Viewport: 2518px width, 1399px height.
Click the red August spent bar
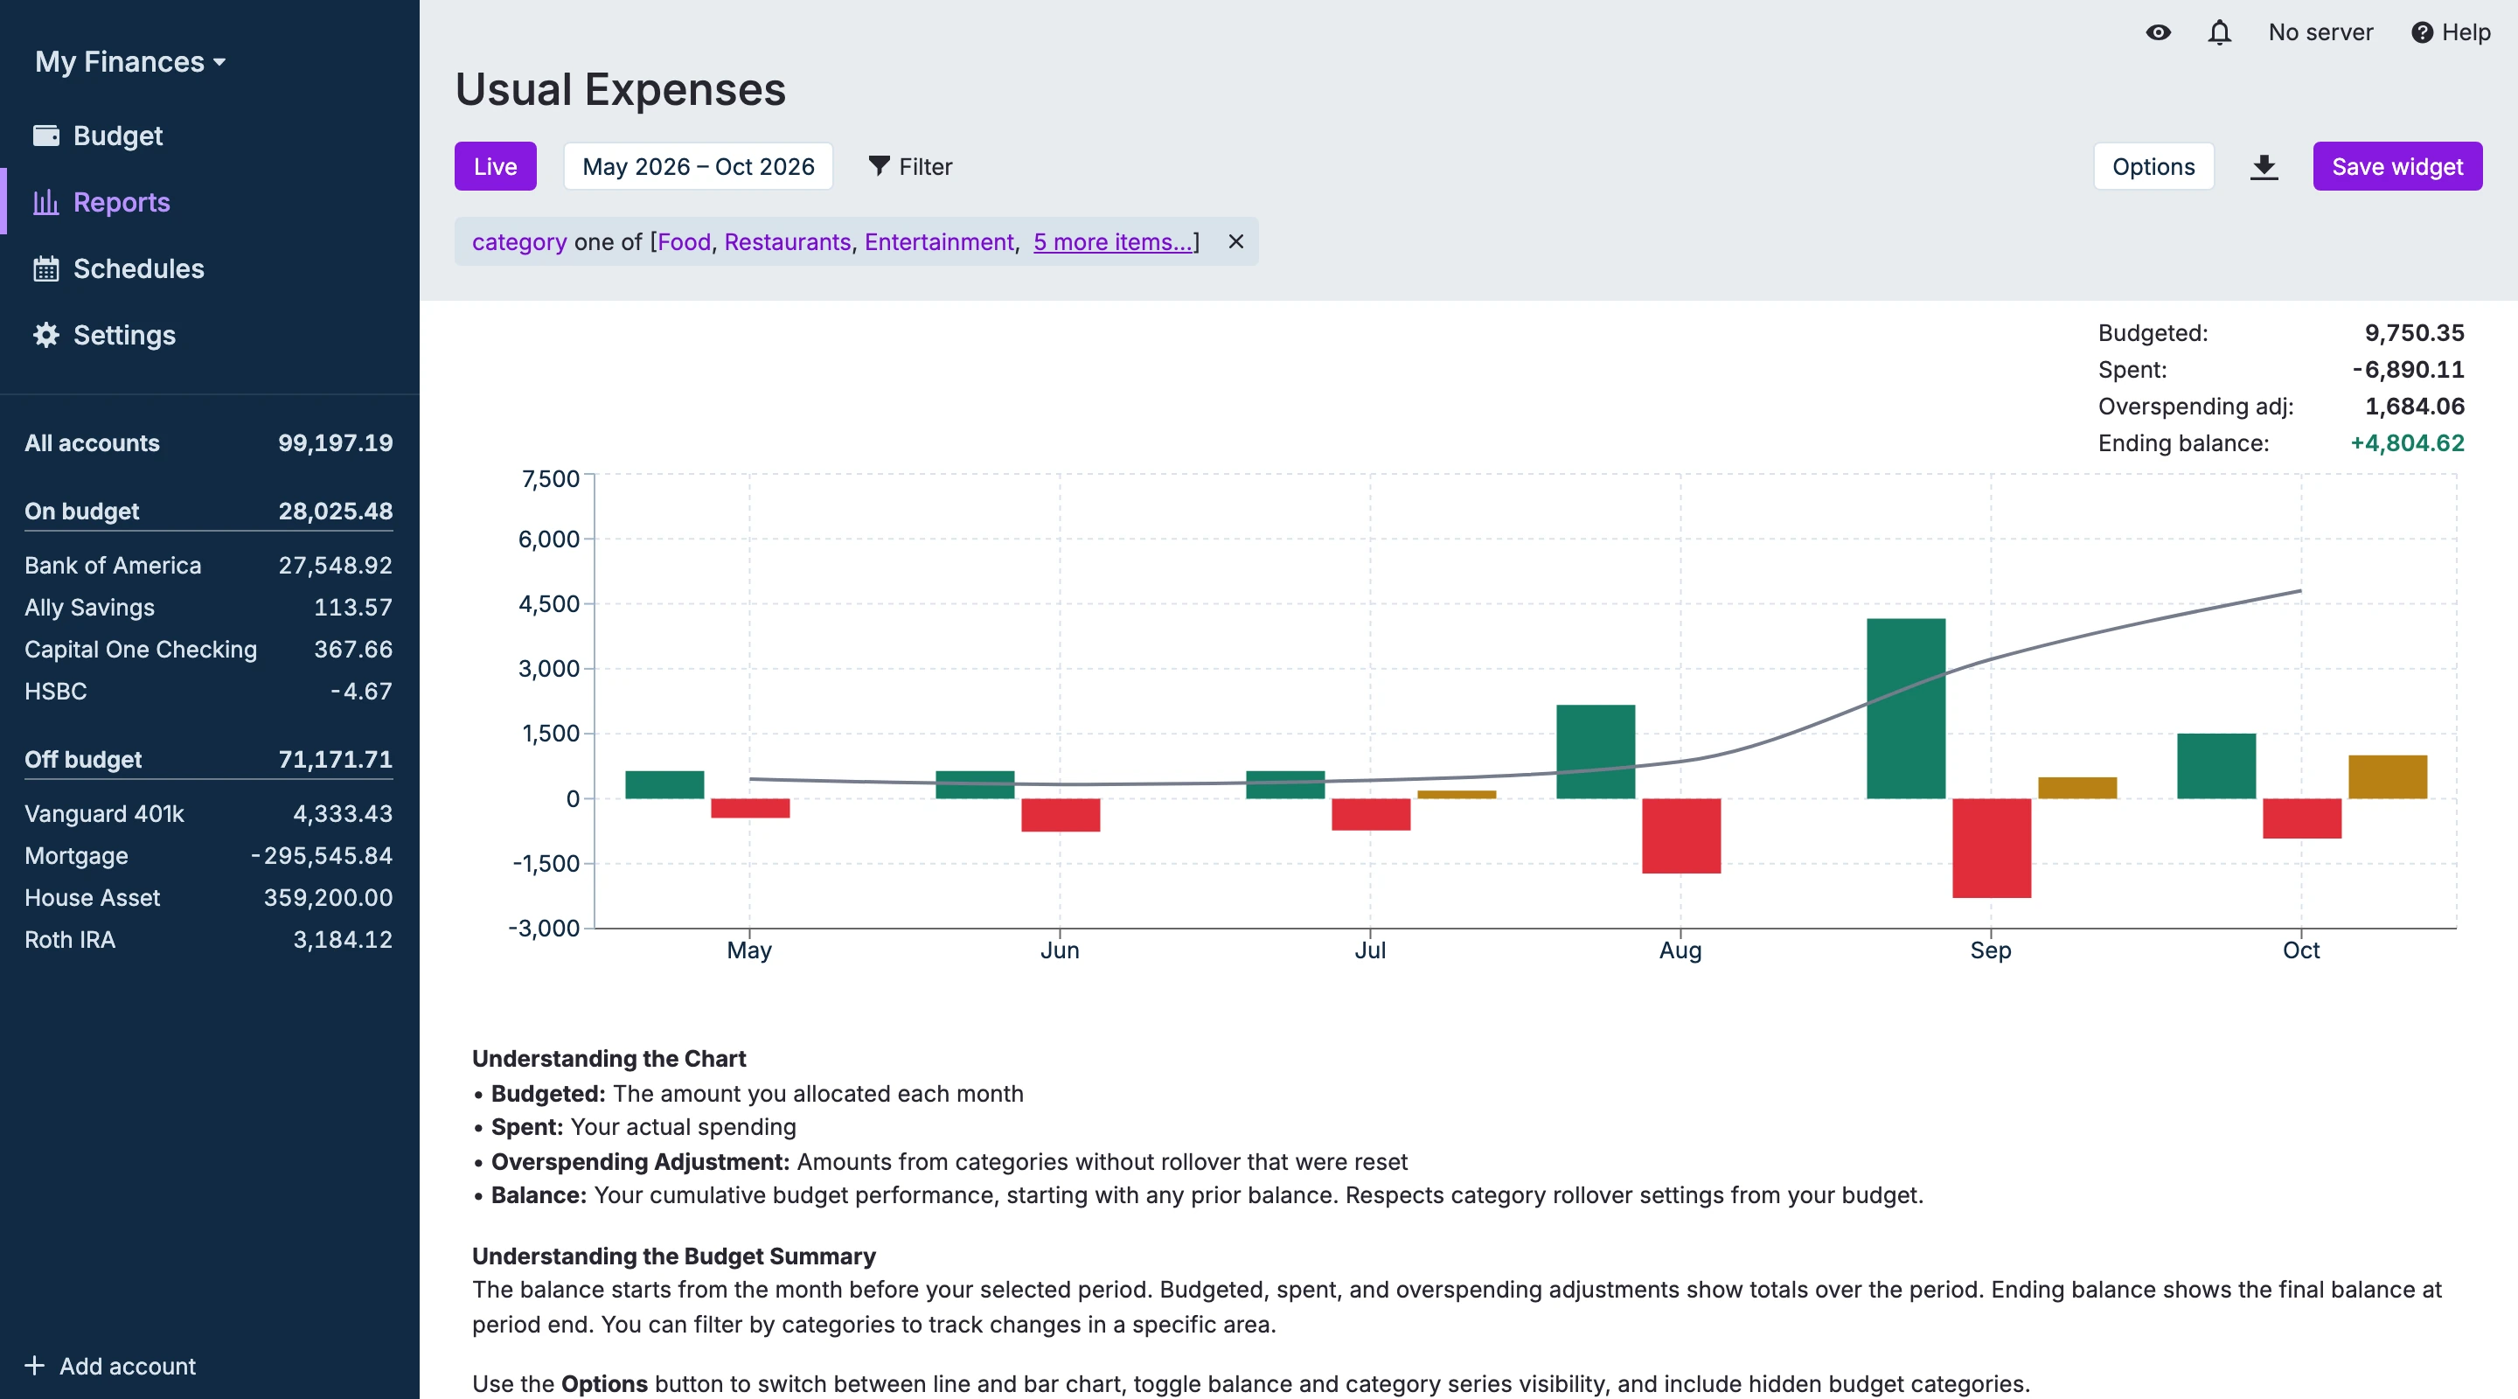(1681, 836)
